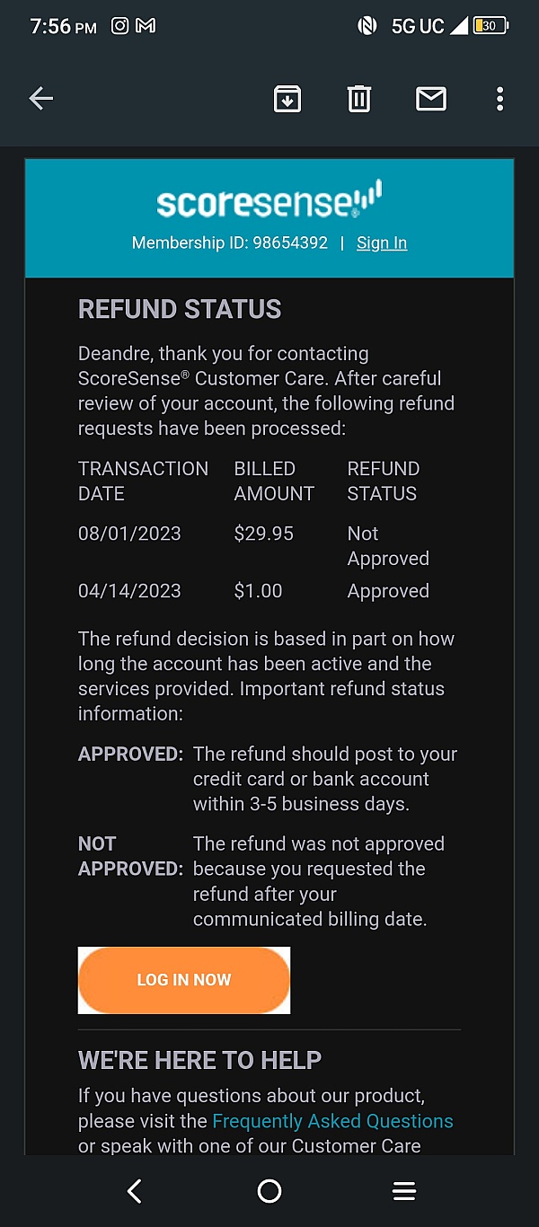Tap the back arrow in the email toolbar
Viewport: 539px width, 1227px height.
click(41, 99)
